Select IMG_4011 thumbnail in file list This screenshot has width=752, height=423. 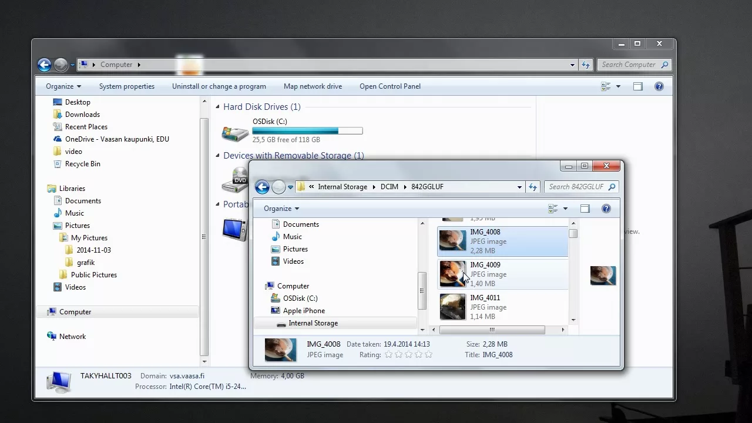pyautogui.click(x=452, y=307)
